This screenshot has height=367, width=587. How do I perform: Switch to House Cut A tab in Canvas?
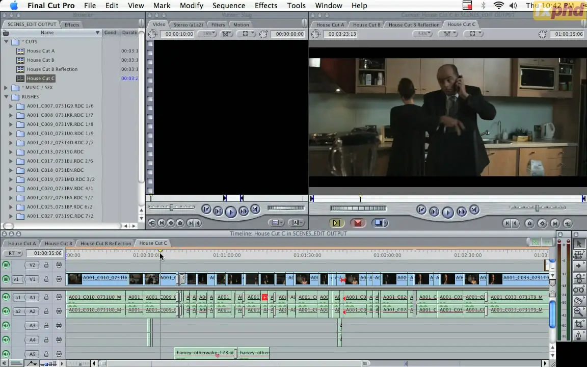330,24
